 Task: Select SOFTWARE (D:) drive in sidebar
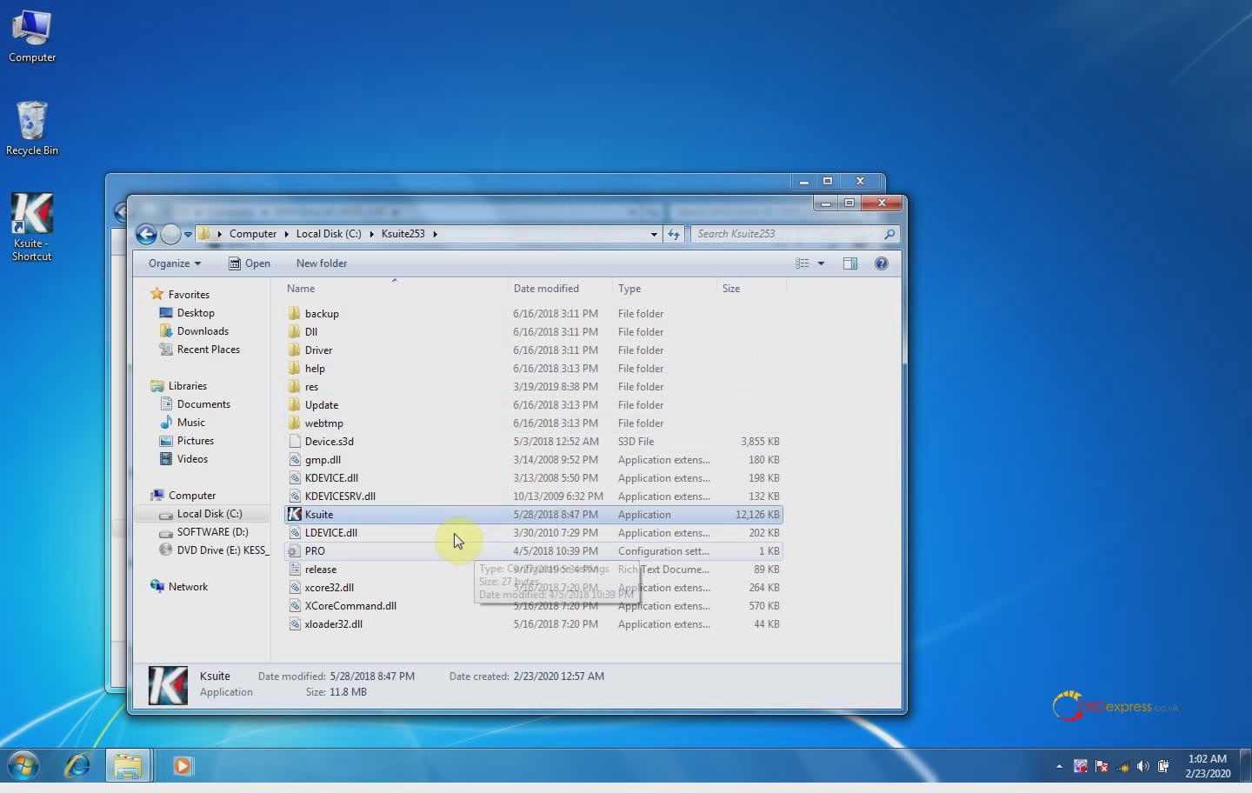click(212, 532)
